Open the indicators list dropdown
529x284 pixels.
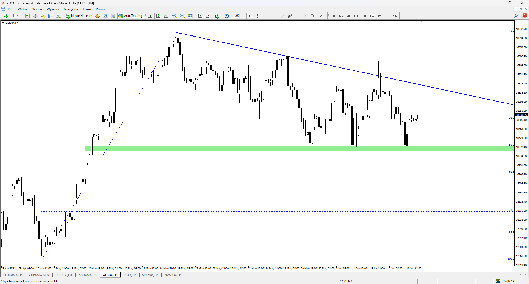(x=221, y=16)
